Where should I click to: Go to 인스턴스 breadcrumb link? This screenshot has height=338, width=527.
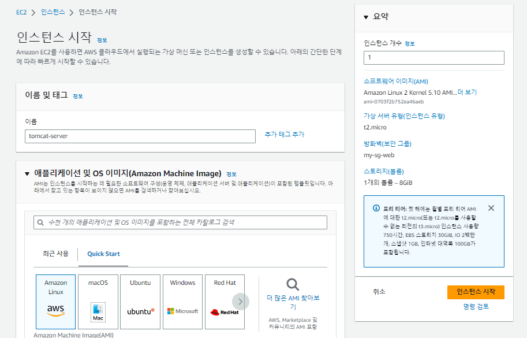(x=53, y=12)
